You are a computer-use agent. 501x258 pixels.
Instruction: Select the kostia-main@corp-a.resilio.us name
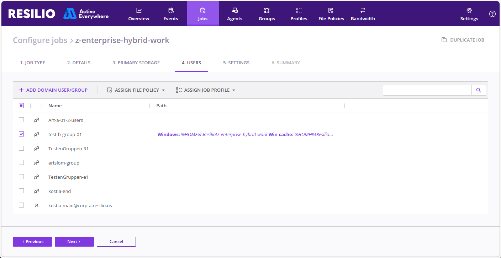[x=80, y=206]
